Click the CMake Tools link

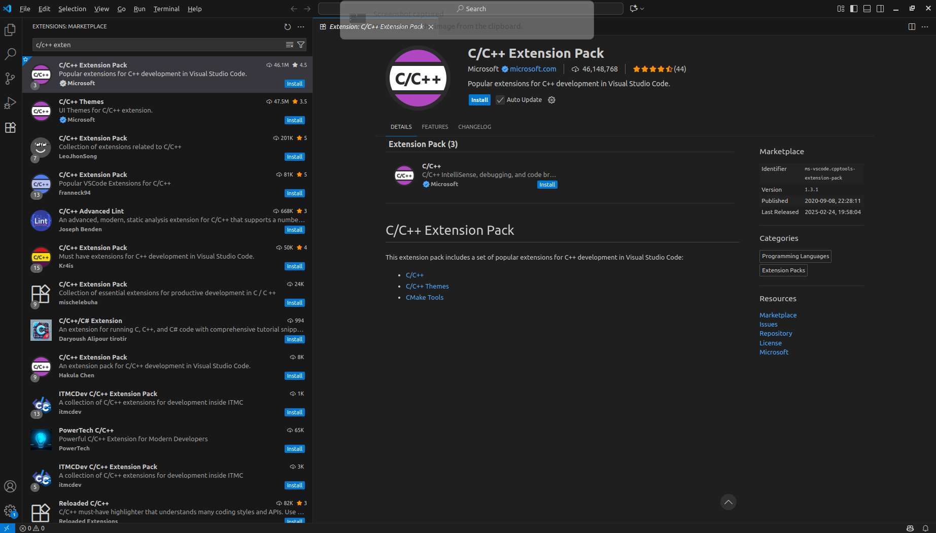(425, 298)
